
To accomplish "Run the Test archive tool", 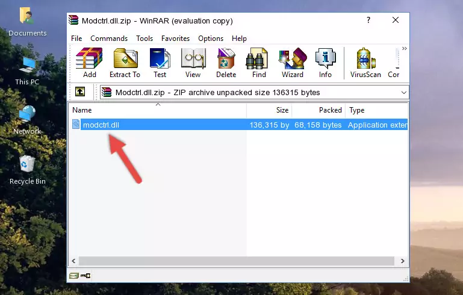I will coord(160,63).
